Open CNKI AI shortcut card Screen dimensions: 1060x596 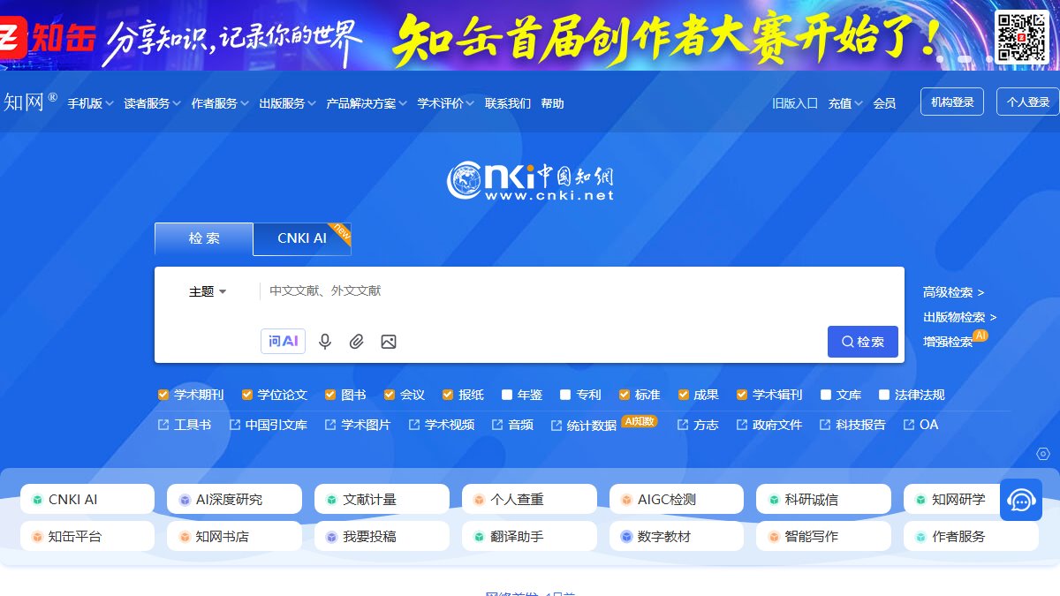coord(87,499)
